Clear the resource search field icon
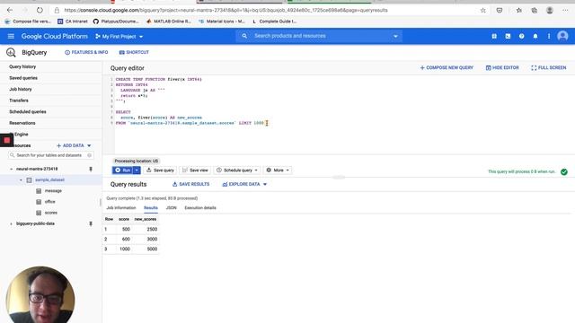Viewport: 575px width, 323px height. click(x=89, y=155)
